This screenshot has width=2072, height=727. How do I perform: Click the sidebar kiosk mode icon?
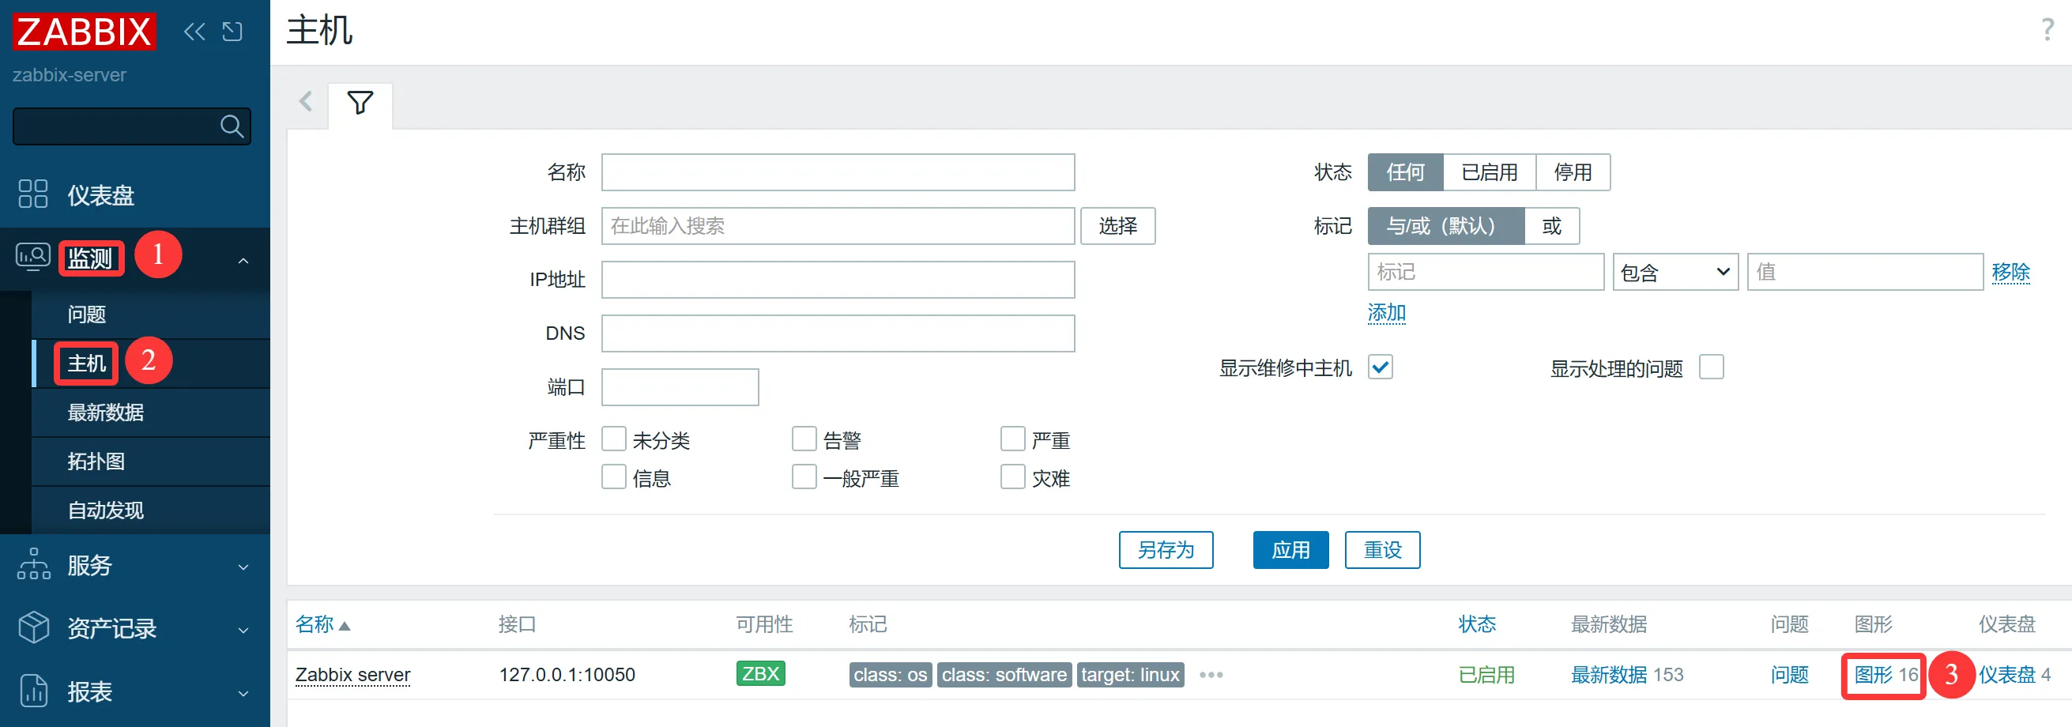point(232,32)
